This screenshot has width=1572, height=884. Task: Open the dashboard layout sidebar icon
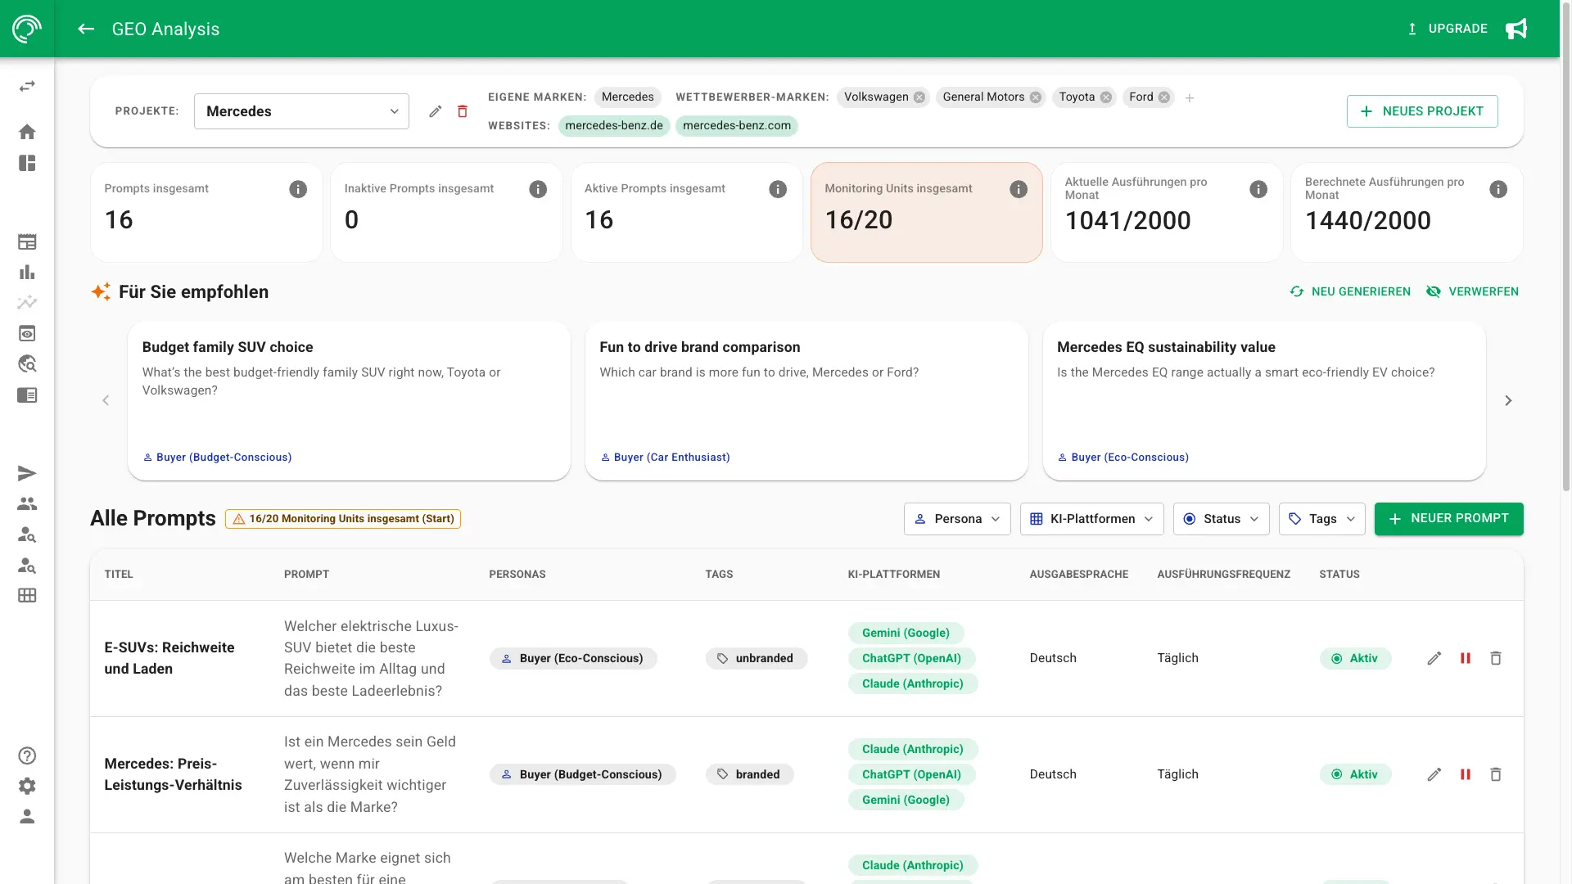tap(27, 163)
